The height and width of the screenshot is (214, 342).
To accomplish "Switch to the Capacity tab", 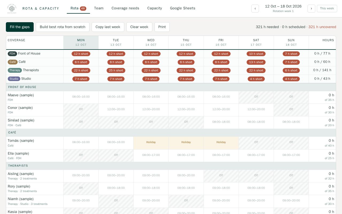I will [x=155, y=8].
